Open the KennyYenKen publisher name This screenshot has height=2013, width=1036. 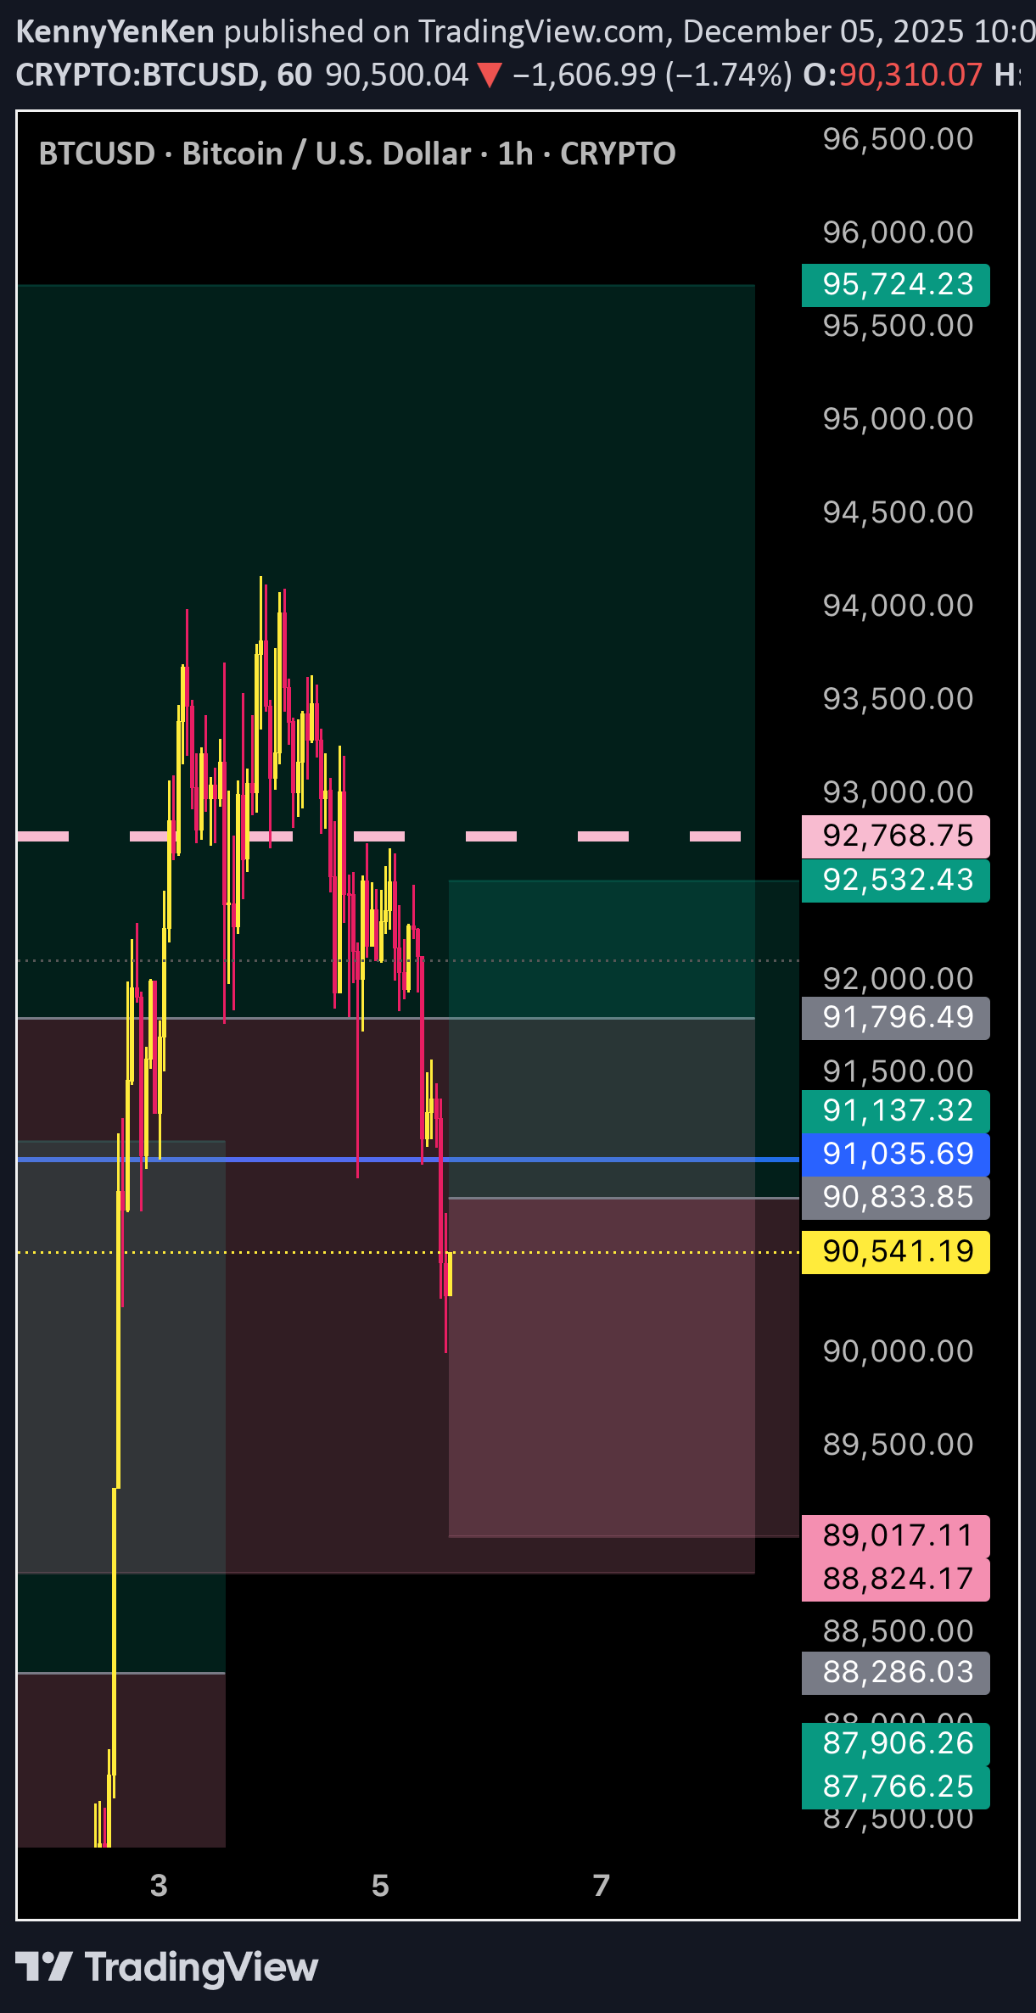point(115,31)
